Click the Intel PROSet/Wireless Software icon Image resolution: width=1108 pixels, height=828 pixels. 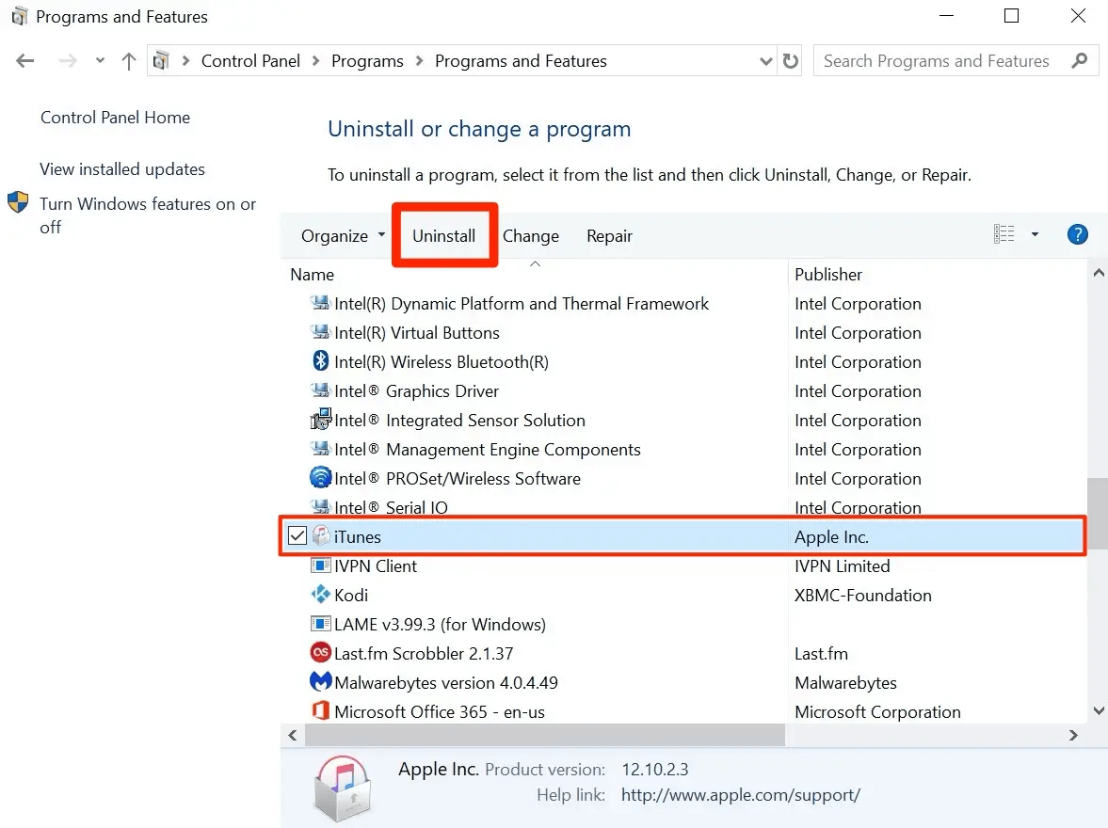point(320,478)
